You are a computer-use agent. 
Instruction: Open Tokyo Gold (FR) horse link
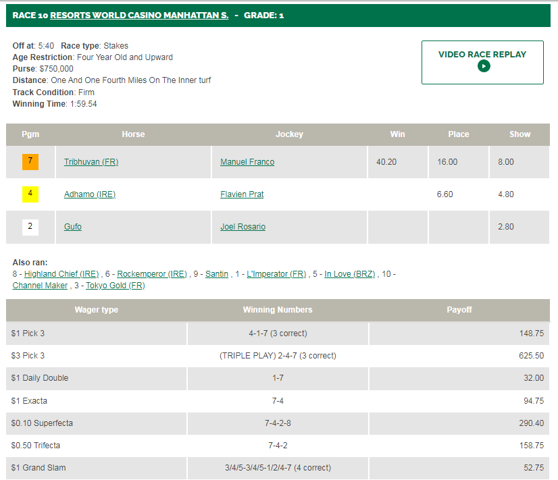point(115,286)
